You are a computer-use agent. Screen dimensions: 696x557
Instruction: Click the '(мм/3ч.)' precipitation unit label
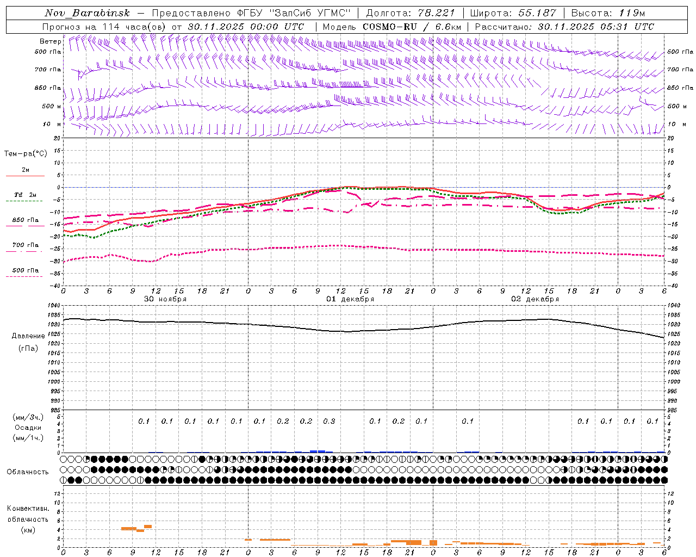click(x=28, y=417)
